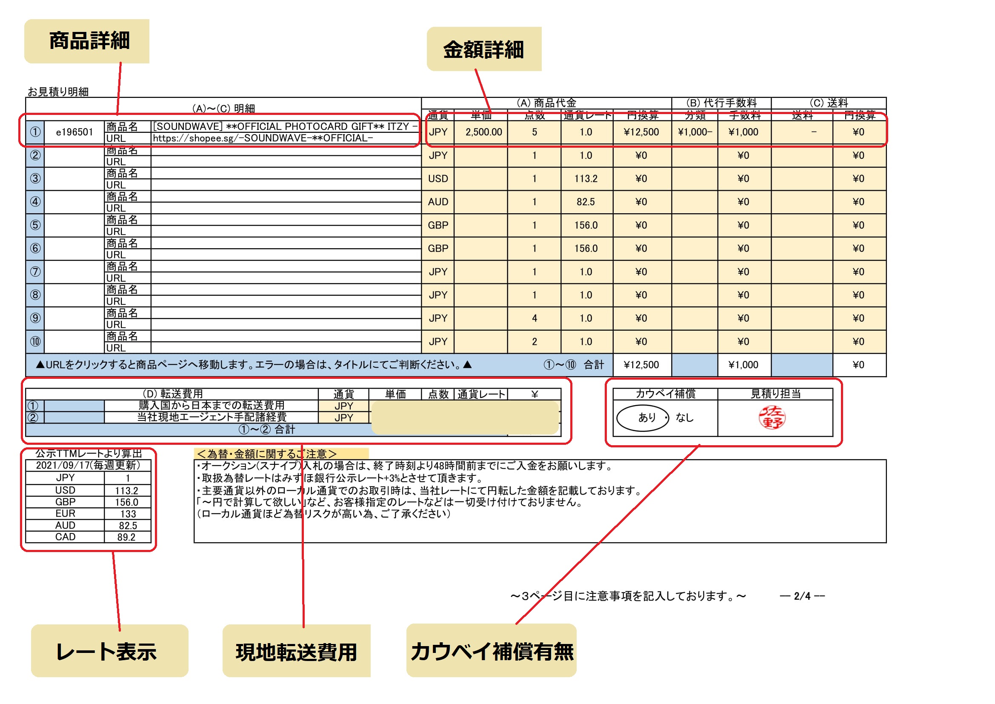Viewport: 995px width, 704px height.
Task: Click the quantity 2 cell in row ⑩
Action: pyautogui.click(x=535, y=342)
